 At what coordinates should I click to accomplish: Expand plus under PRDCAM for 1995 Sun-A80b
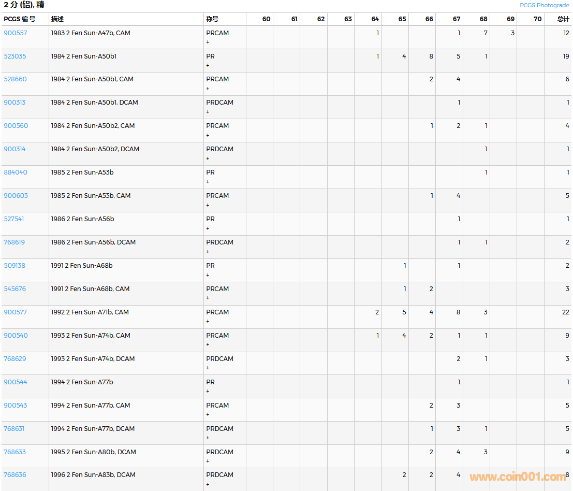pyautogui.click(x=208, y=461)
